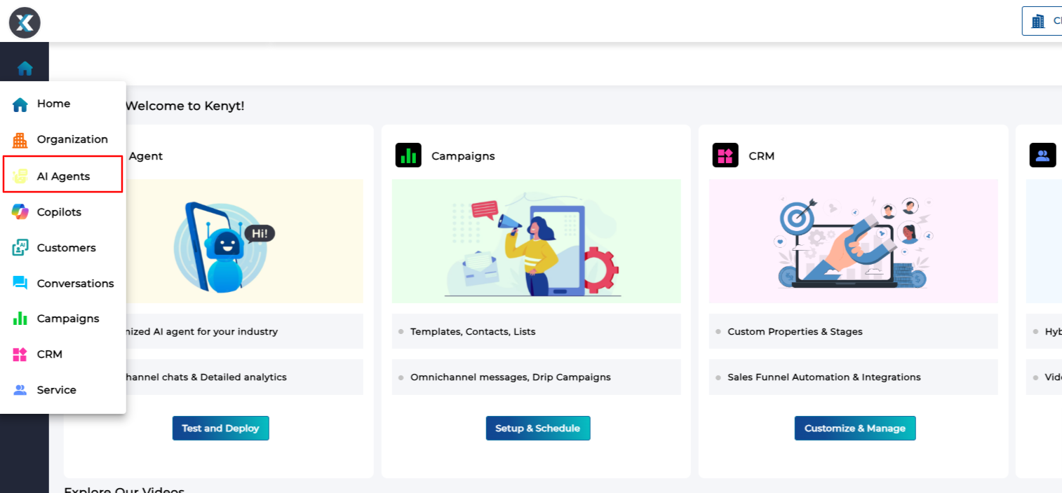Click the Test and Deploy button
1062x493 pixels.
pos(221,429)
